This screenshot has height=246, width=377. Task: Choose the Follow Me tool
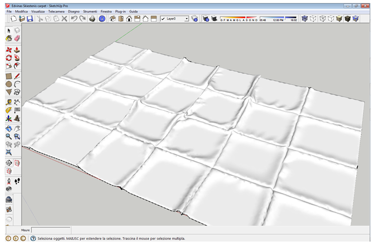click(x=17, y=58)
